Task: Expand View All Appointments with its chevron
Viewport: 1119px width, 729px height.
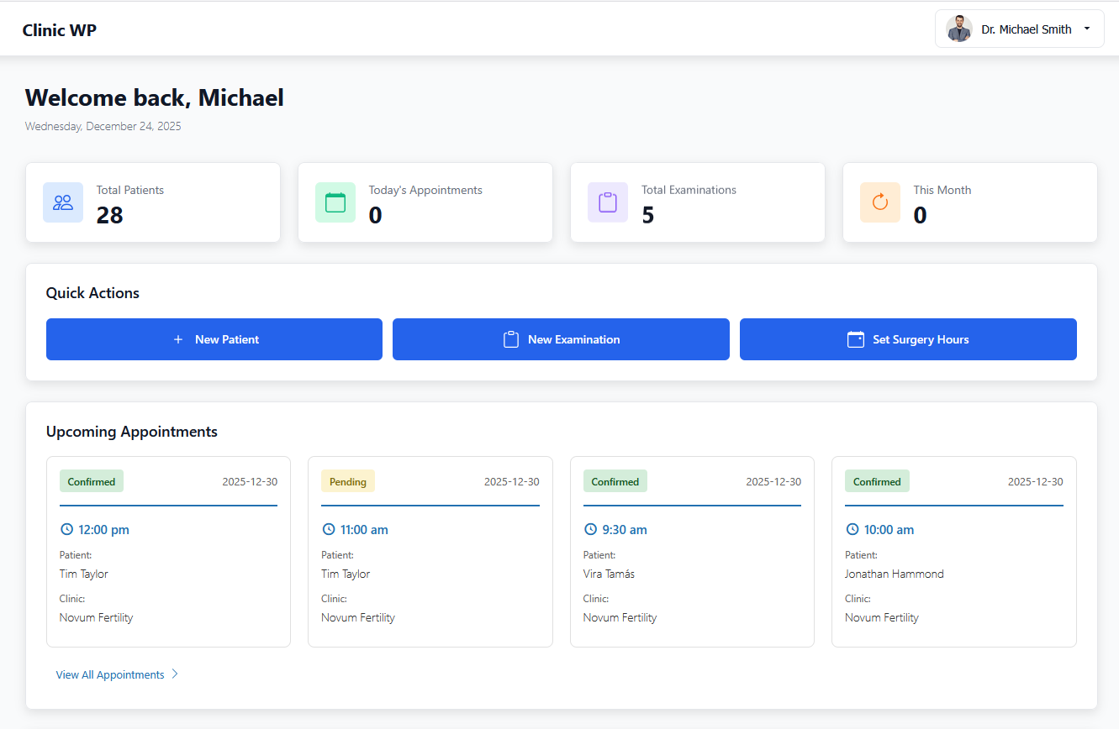Action: point(175,674)
